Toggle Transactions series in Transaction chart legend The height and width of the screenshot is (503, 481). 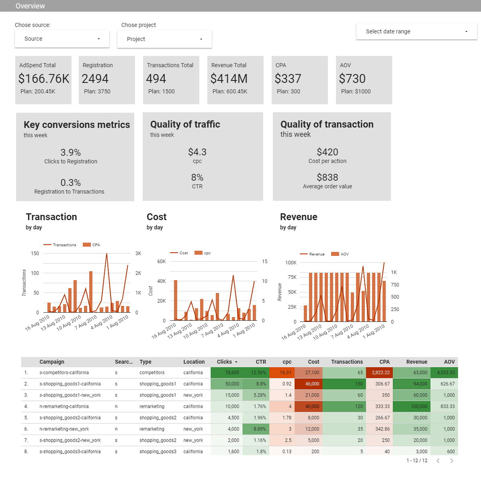click(x=60, y=245)
